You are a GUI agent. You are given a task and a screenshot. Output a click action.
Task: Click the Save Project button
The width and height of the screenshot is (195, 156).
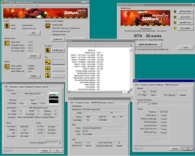click(185, 17)
